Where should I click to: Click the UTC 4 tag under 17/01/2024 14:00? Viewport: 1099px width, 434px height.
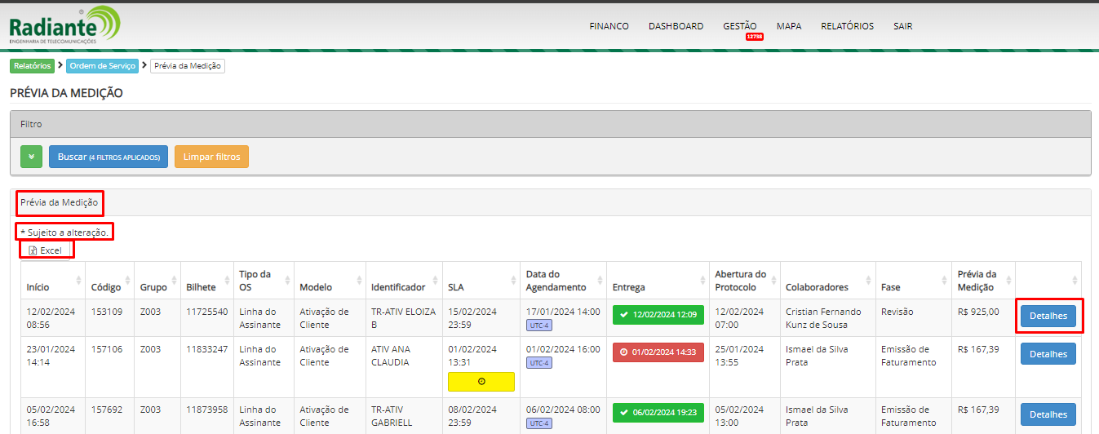point(539,325)
